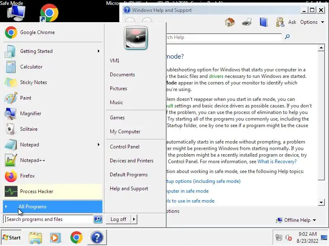Click in the Search Help field

[224, 37]
